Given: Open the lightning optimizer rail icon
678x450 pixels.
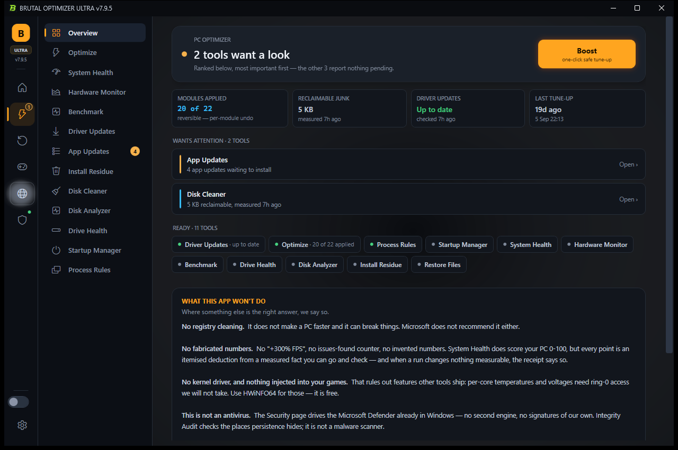Looking at the screenshot, I should (x=22, y=114).
